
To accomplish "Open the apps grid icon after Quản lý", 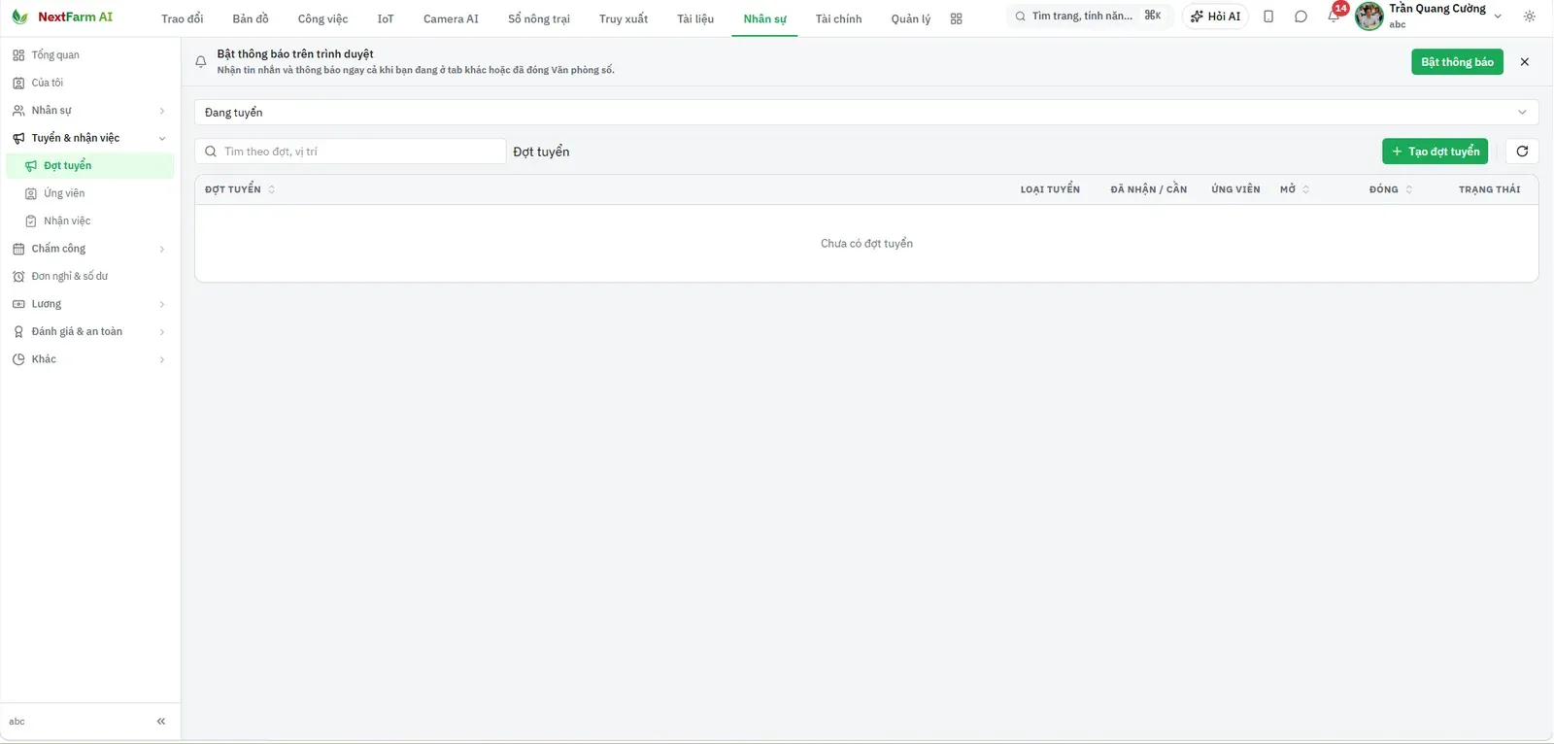I will click(957, 18).
